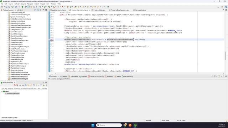
Task: Expand ICategoriaService.java tree node
Action: (7, 30)
